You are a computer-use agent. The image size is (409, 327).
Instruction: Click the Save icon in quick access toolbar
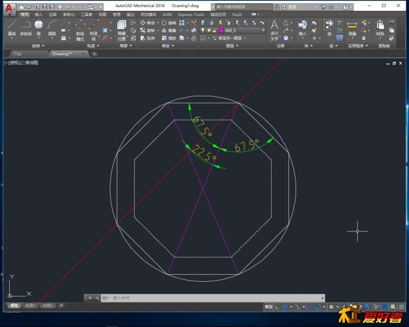[44, 7]
